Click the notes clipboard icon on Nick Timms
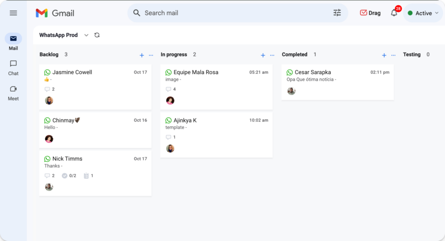The image size is (445, 241). pos(86,176)
